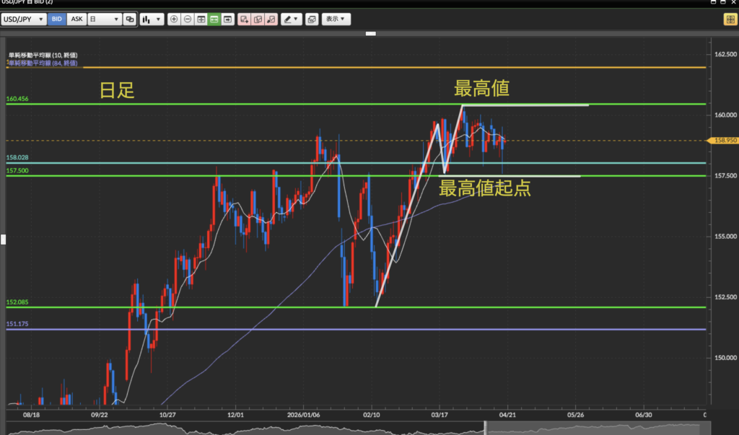Open the pencil drawing tools dropdown
The height and width of the screenshot is (435, 739).
pyautogui.click(x=292, y=19)
